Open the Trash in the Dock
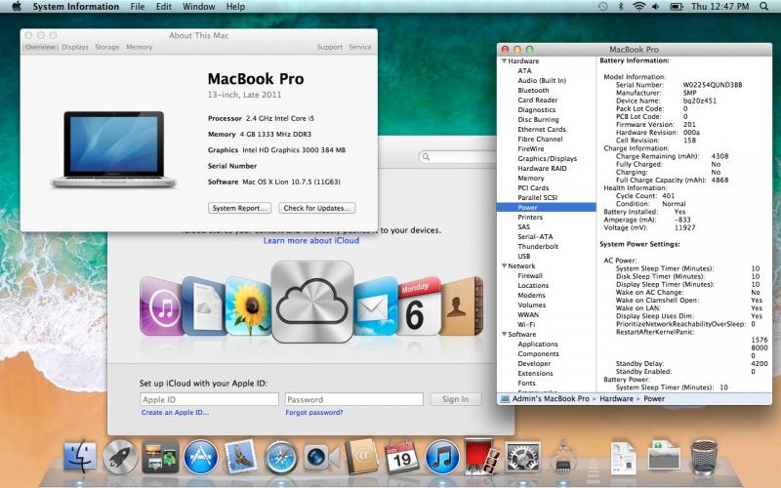 tap(704, 457)
